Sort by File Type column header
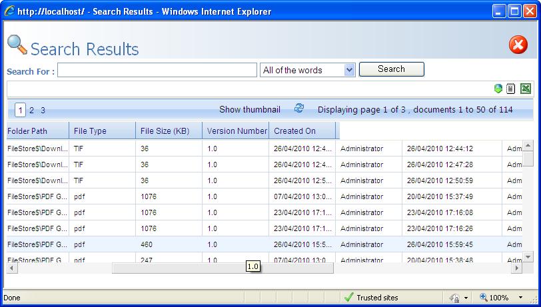This screenshot has width=541, height=307. (x=103, y=131)
